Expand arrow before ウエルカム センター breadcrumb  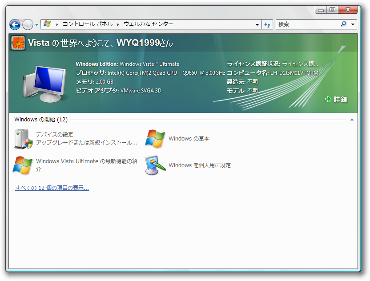tap(118, 24)
